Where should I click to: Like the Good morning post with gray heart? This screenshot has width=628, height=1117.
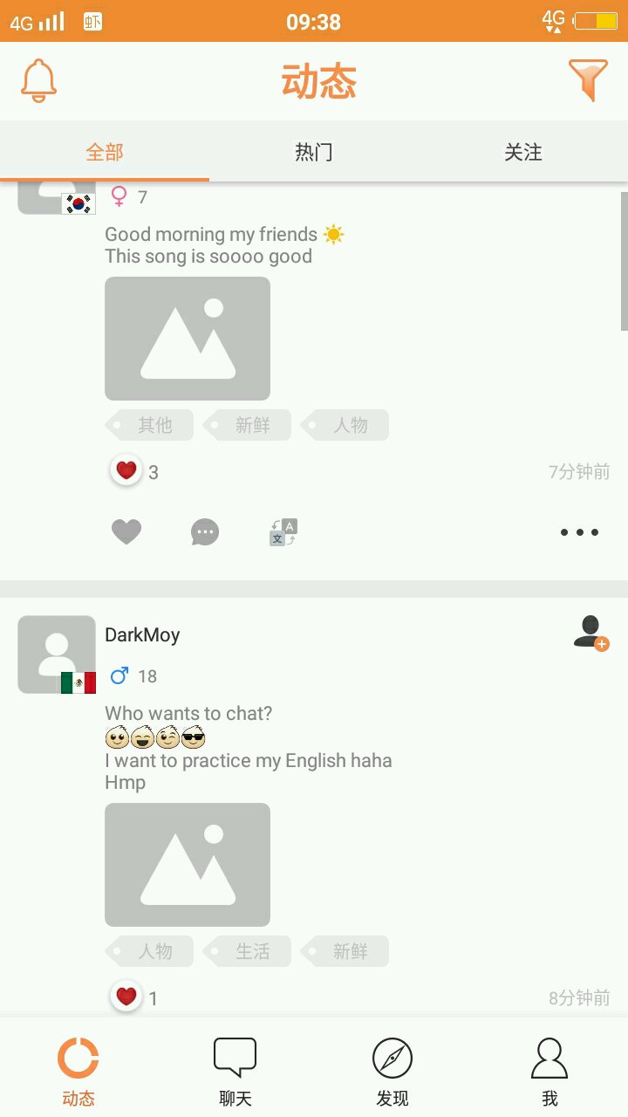pos(126,531)
